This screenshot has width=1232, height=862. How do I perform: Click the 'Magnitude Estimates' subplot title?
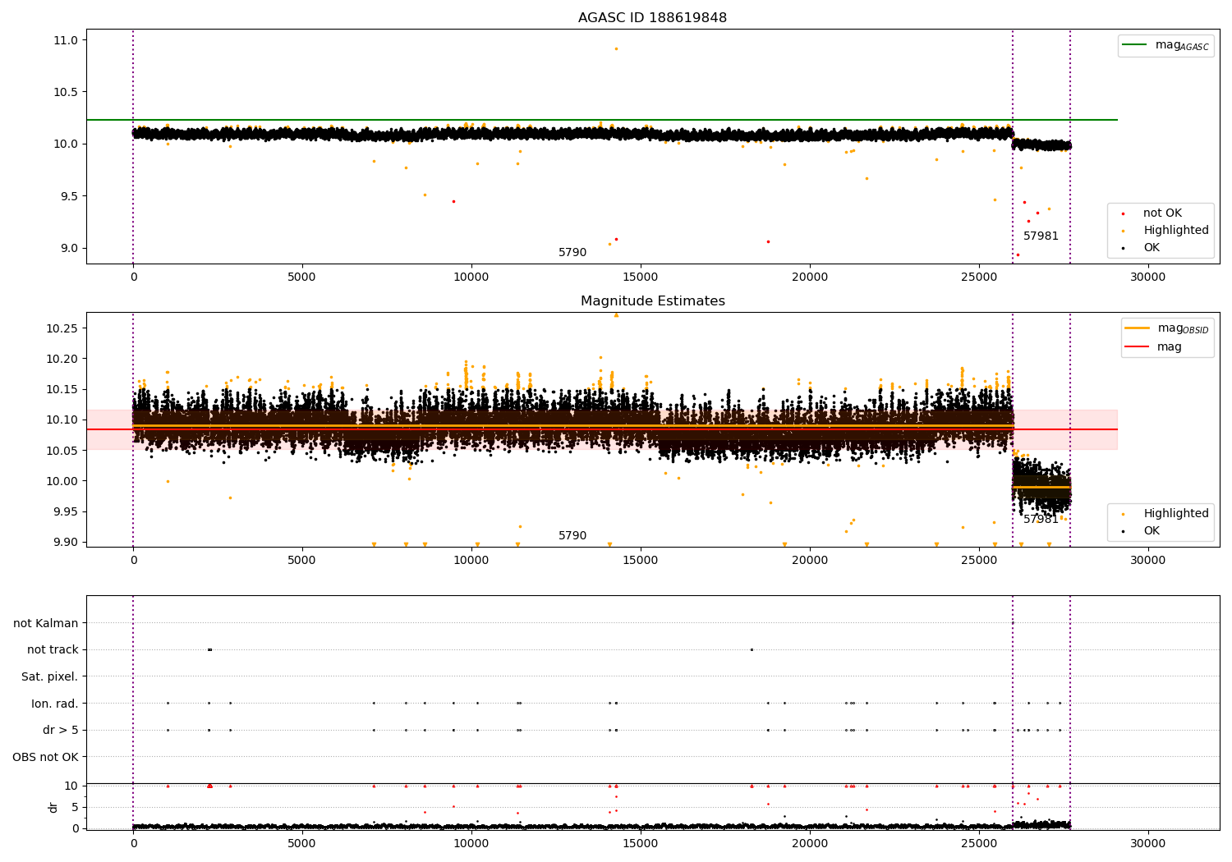coord(652,301)
